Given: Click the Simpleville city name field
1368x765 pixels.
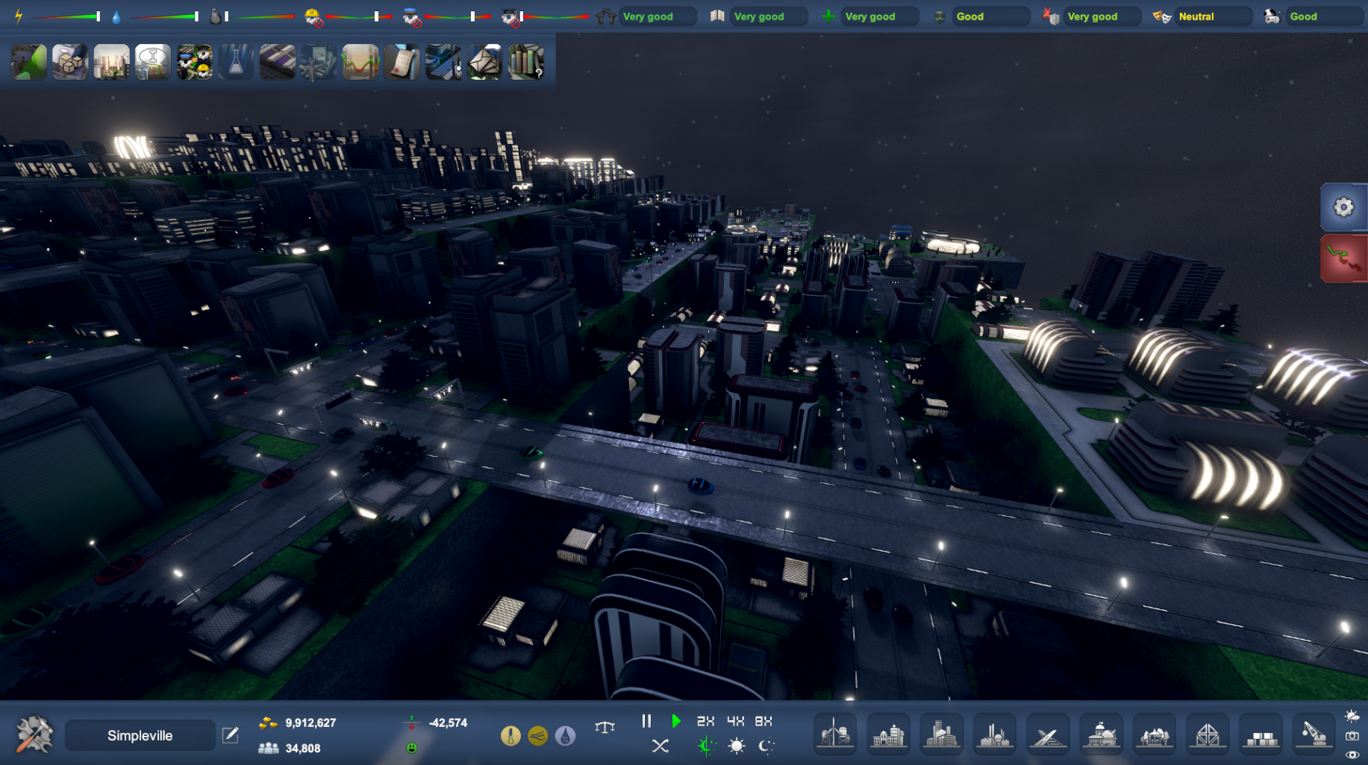Looking at the screenshot, I should pyautogui.click(x=140, y=735).
